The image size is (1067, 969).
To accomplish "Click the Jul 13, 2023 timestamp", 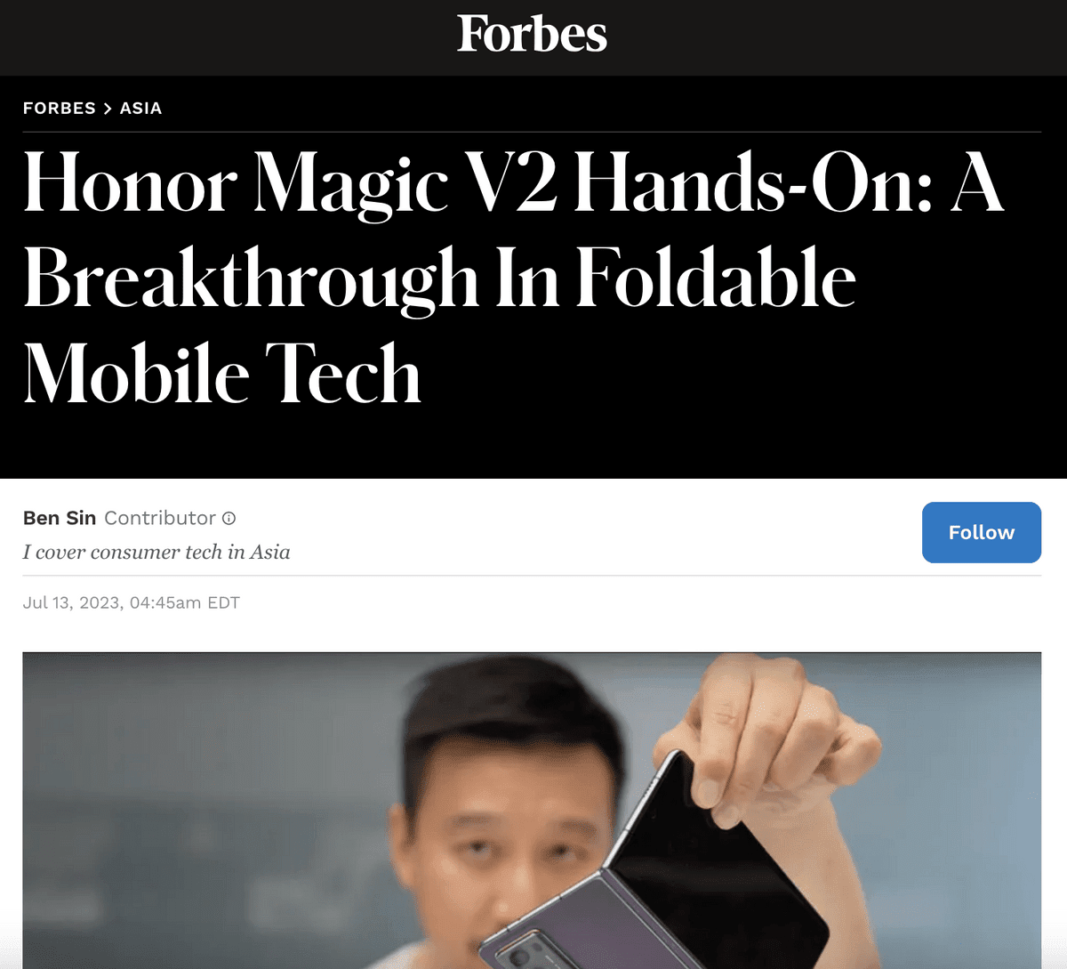I will [132, 602].
